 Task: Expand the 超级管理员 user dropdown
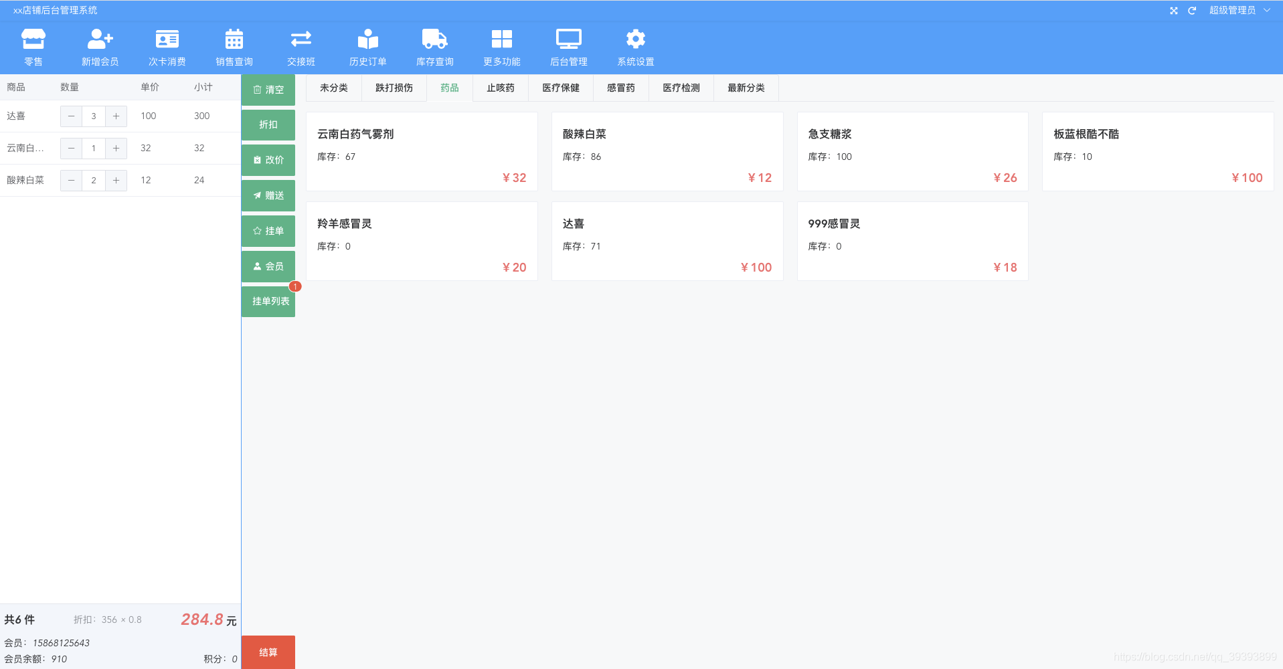tap(1239, 10)
